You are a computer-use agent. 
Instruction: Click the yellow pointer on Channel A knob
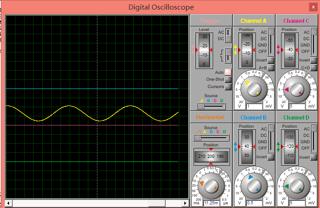[x=247, y=83]
